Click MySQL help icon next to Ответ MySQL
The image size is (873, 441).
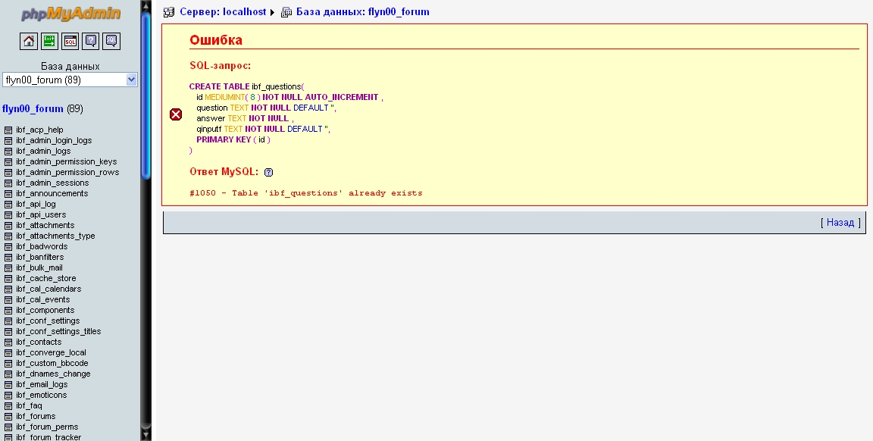coord(269,172)
